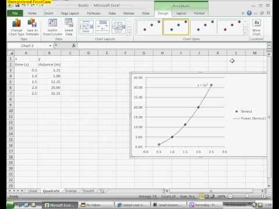Switch to the Quadratic sheet tab
The image size is (279, 209).
click(51, 191)
